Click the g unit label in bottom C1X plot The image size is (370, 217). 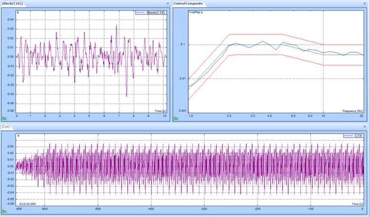[18, 135]
